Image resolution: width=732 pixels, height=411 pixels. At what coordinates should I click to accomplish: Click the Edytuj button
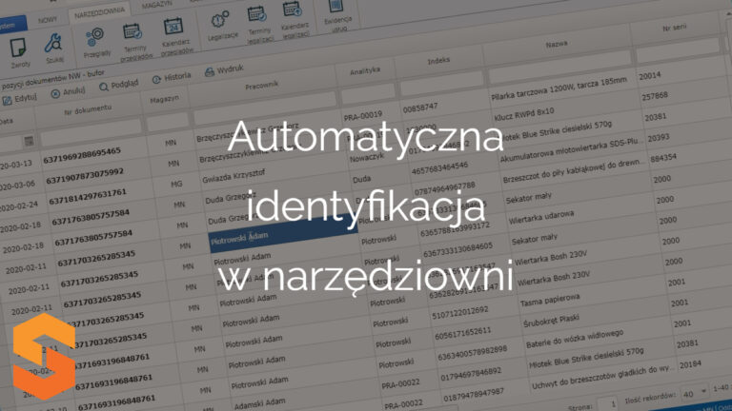tap(19, 99)
